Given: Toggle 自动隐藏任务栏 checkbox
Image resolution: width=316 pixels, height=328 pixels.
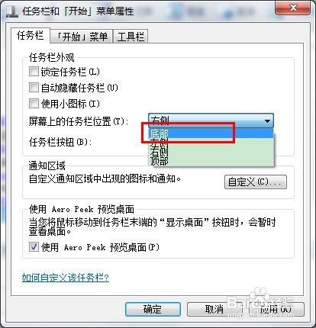Looking at the screenshot, I should coord(34,88).
